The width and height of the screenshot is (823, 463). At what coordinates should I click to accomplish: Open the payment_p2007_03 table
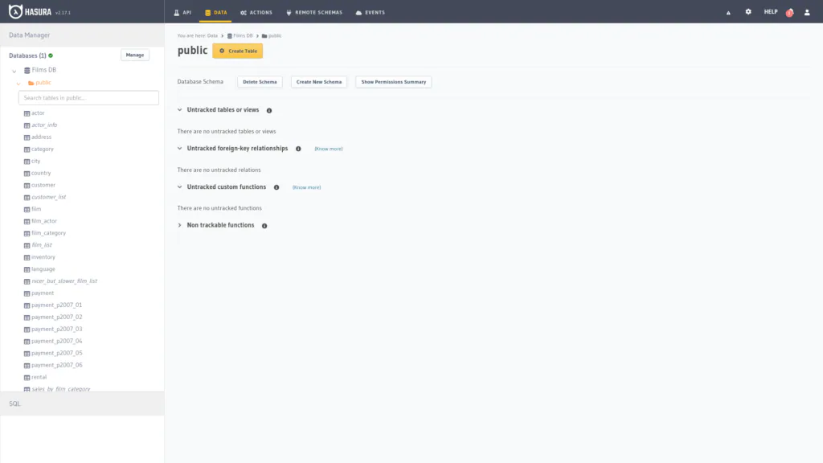57,330
